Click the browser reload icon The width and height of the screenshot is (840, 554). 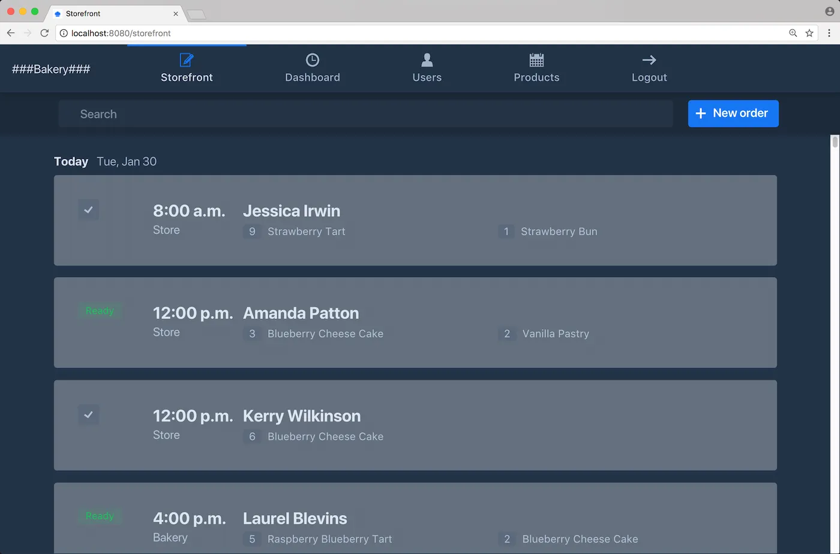44,33
